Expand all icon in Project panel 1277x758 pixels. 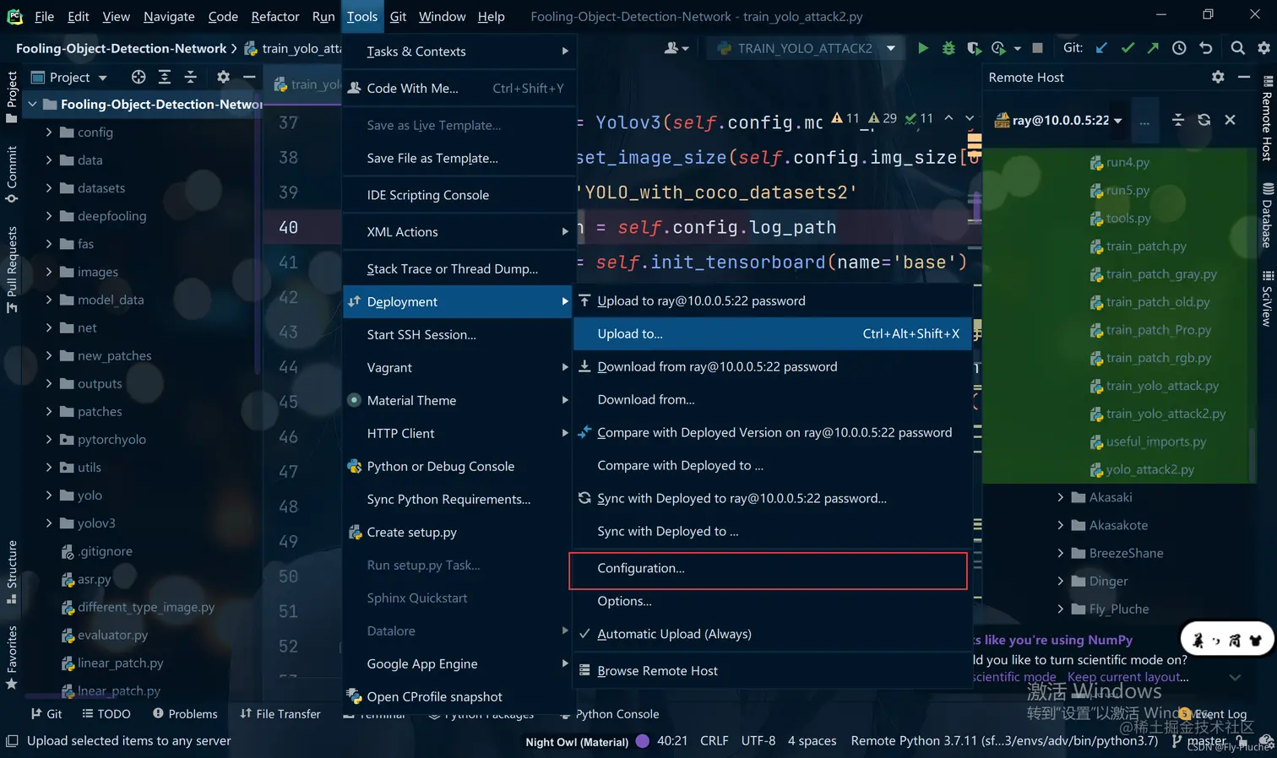coord(165,77)
